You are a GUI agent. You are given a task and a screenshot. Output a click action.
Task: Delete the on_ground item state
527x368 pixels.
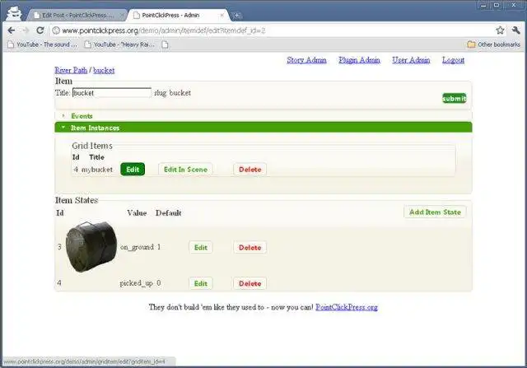pyautogui.click(x=250, y=247)
